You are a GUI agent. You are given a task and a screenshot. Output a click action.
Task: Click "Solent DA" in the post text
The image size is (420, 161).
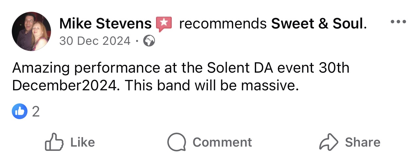pyautogui.click(x=235, y=68)
